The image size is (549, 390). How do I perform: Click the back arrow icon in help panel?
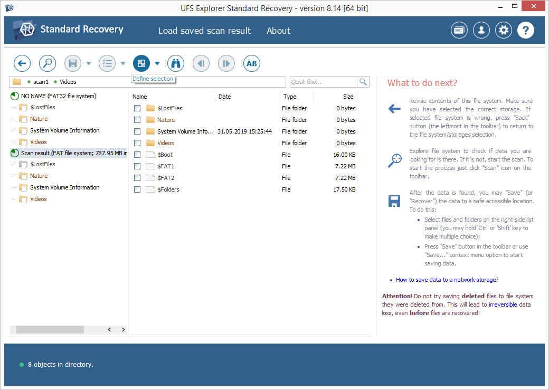click(x=395, y=109)
